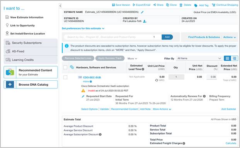This screenshot has height=148, width=240.
Task: Open Learning Credits section
Action: tap(31, 60)
